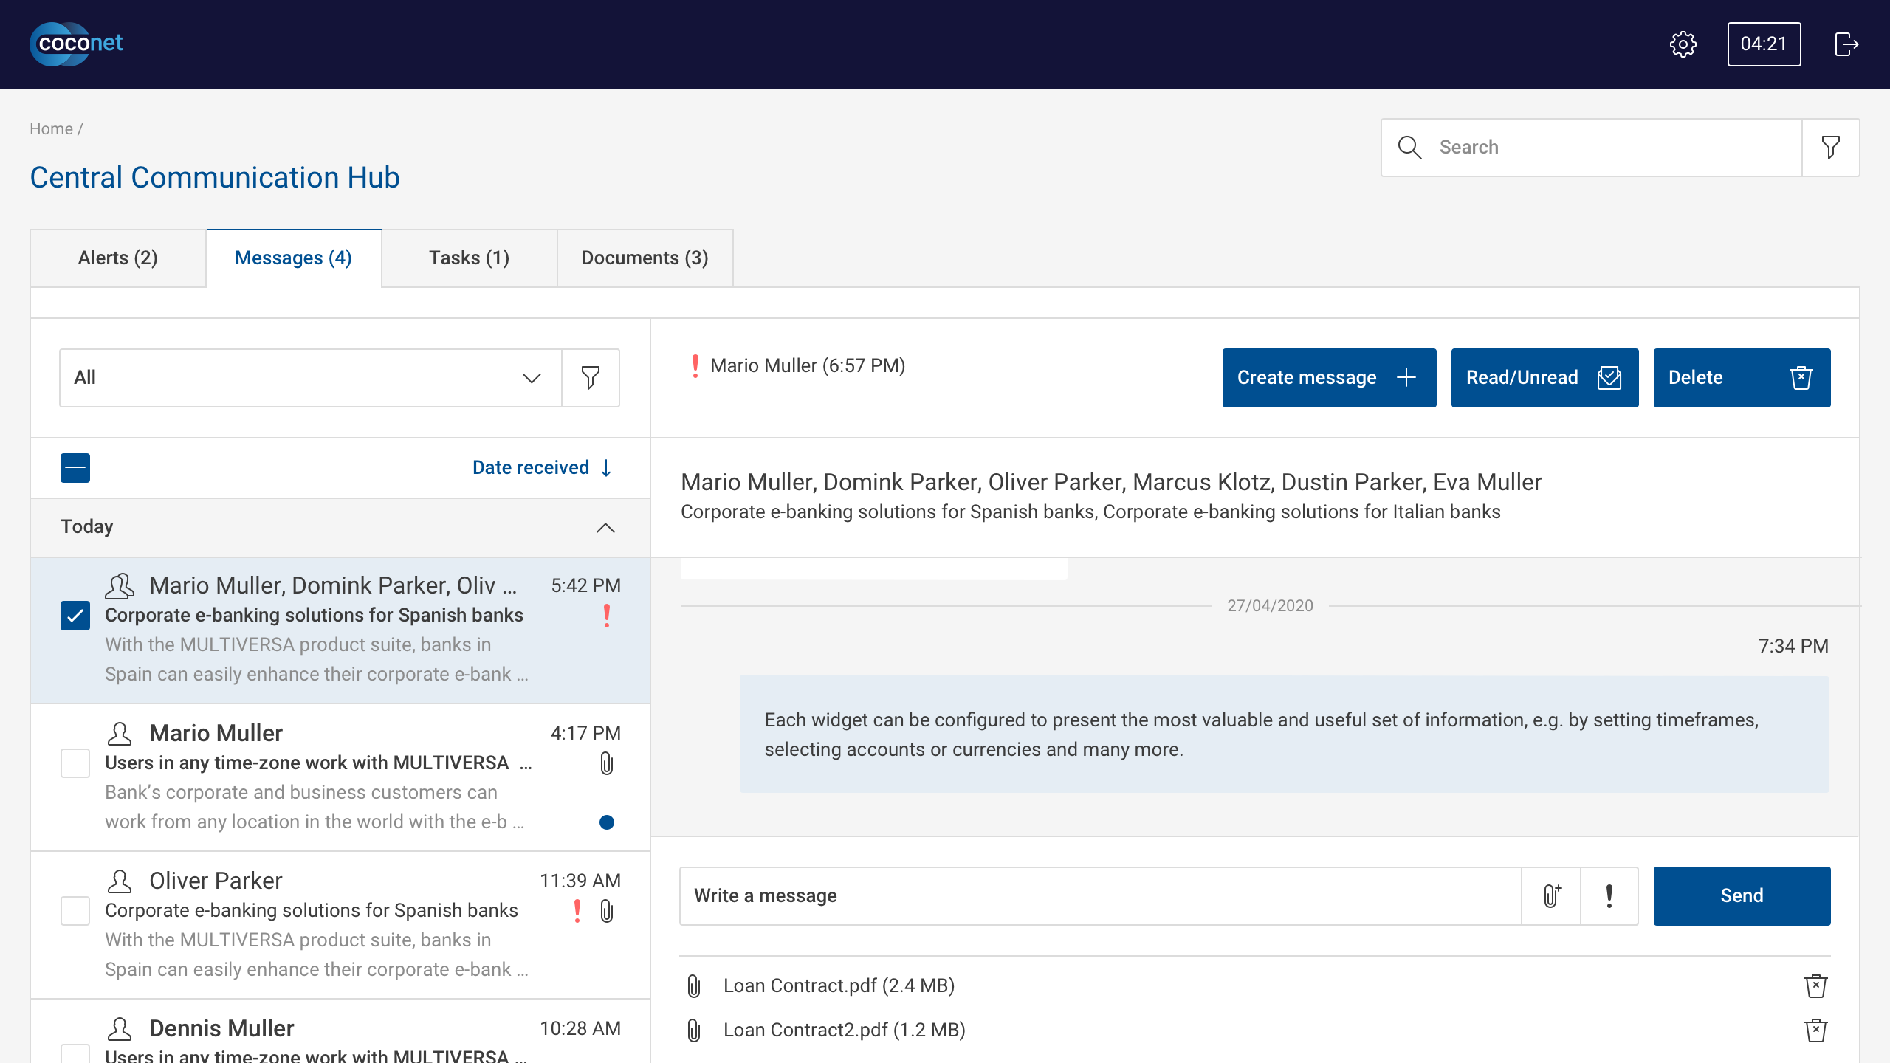
Task: Click the priority mark in Oliver Parker message
Action: tap(577, 911)
